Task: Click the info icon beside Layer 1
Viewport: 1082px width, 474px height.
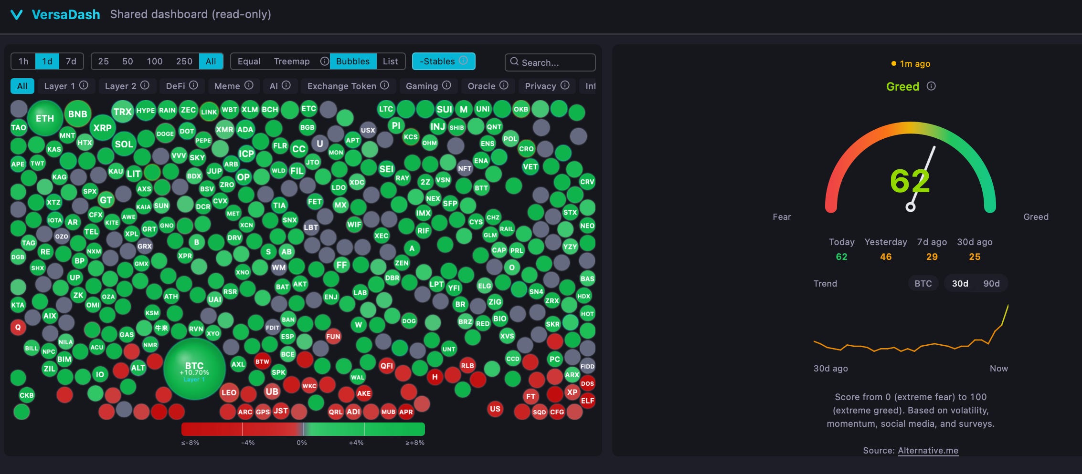Action: pyautogui.click(x=84, y=85)
